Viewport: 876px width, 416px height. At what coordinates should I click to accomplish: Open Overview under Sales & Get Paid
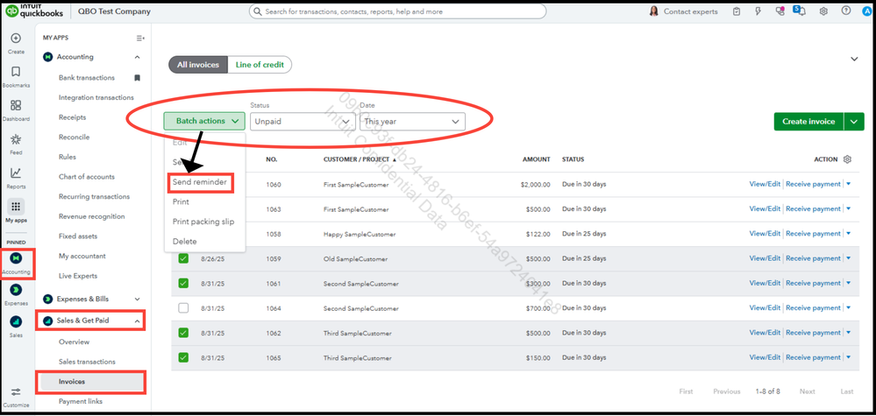(74, 342)
